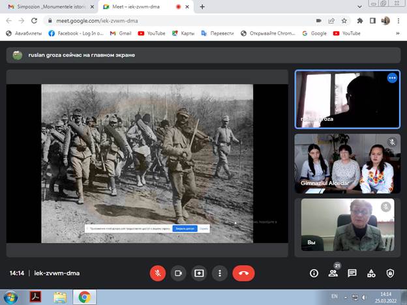The height and width of the screenshot is (305, 407).
Task: Open options on ruslan groza tile
Action: point(392,78)
